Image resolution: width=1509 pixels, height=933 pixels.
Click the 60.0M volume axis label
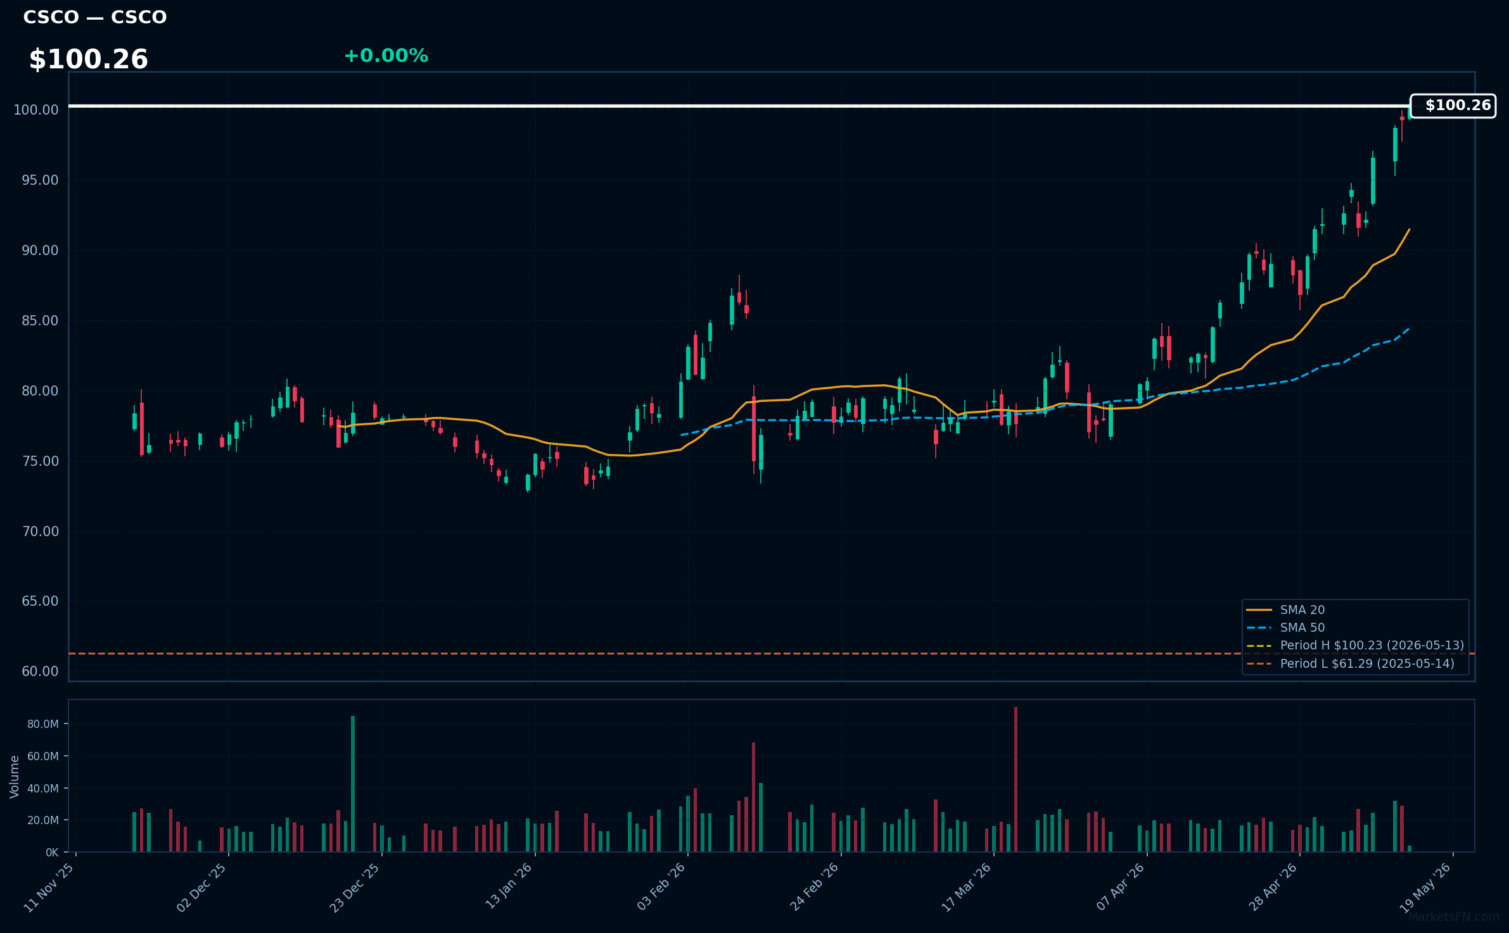click(x=43, y=756)
